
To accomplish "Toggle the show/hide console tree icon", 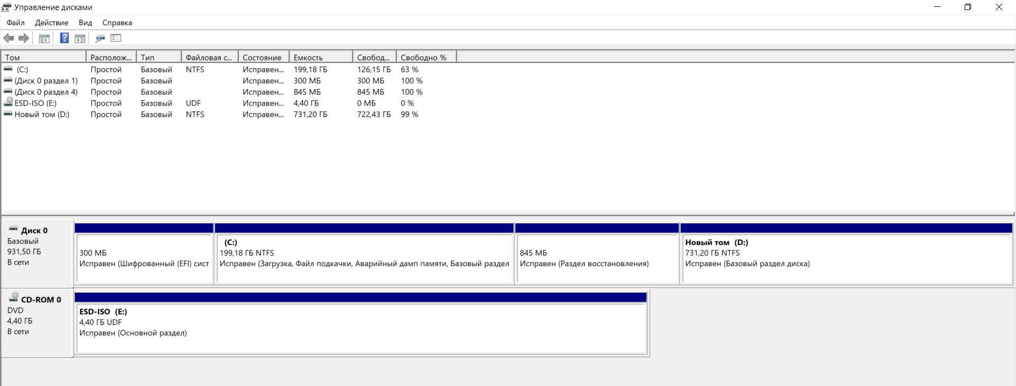I will click(44, 38).
